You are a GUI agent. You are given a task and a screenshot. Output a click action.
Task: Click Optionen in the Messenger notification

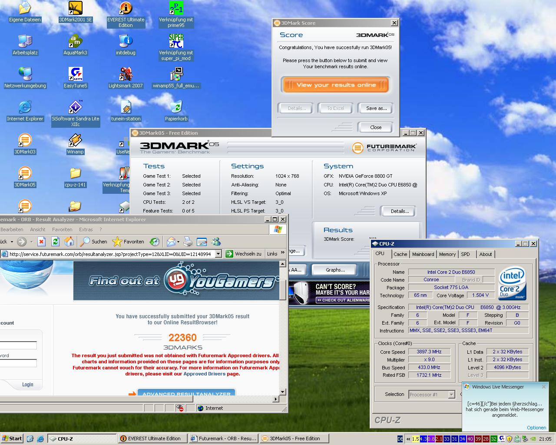[x=536, y=428]
